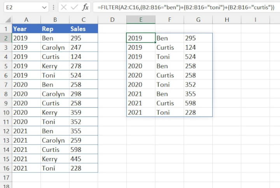The height and width of the screenshot is (188, 280).
Task: Click the Cancel X icon in formula bar
Action: 64,7
